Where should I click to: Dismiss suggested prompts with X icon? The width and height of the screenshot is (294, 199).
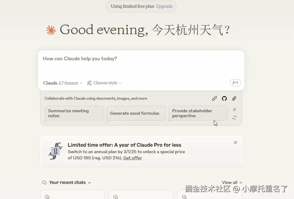coord(235,109)
